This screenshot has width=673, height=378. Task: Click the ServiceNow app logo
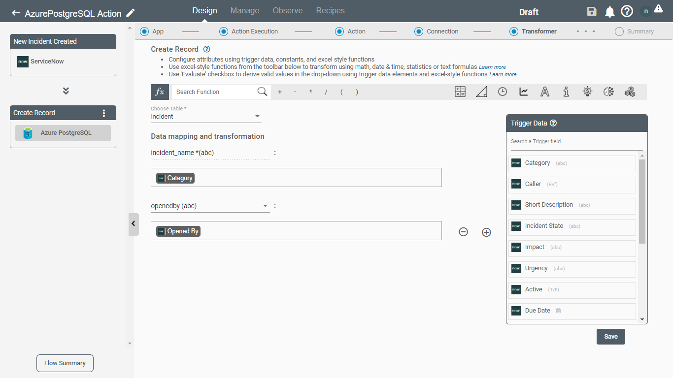[23, 62]
